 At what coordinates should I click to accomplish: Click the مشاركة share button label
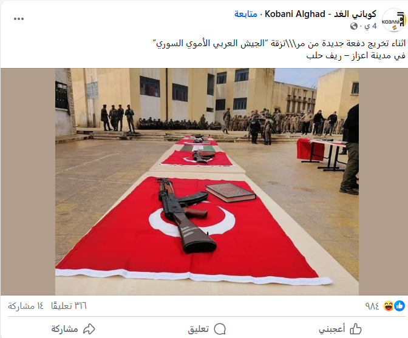[x=64, y=329]
